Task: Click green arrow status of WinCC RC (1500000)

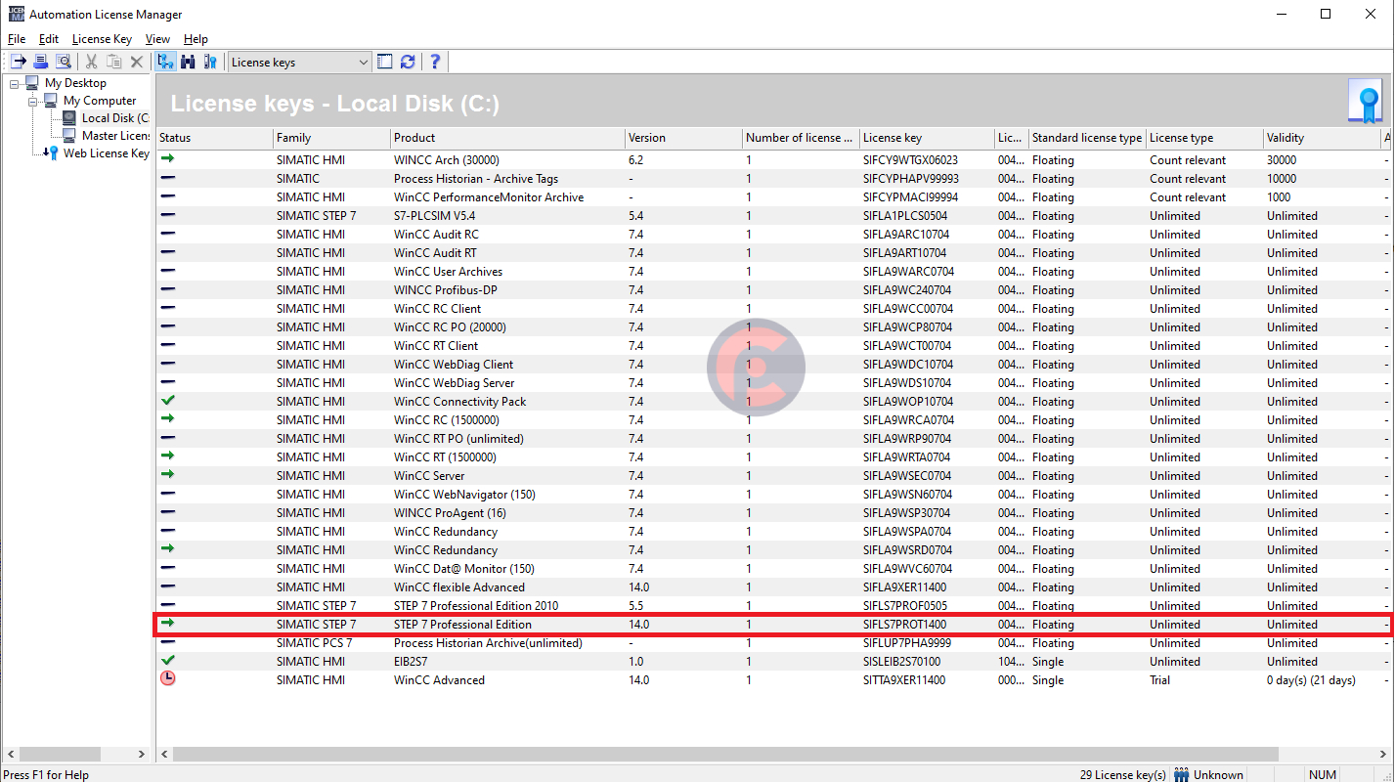Action: [167, 419]
